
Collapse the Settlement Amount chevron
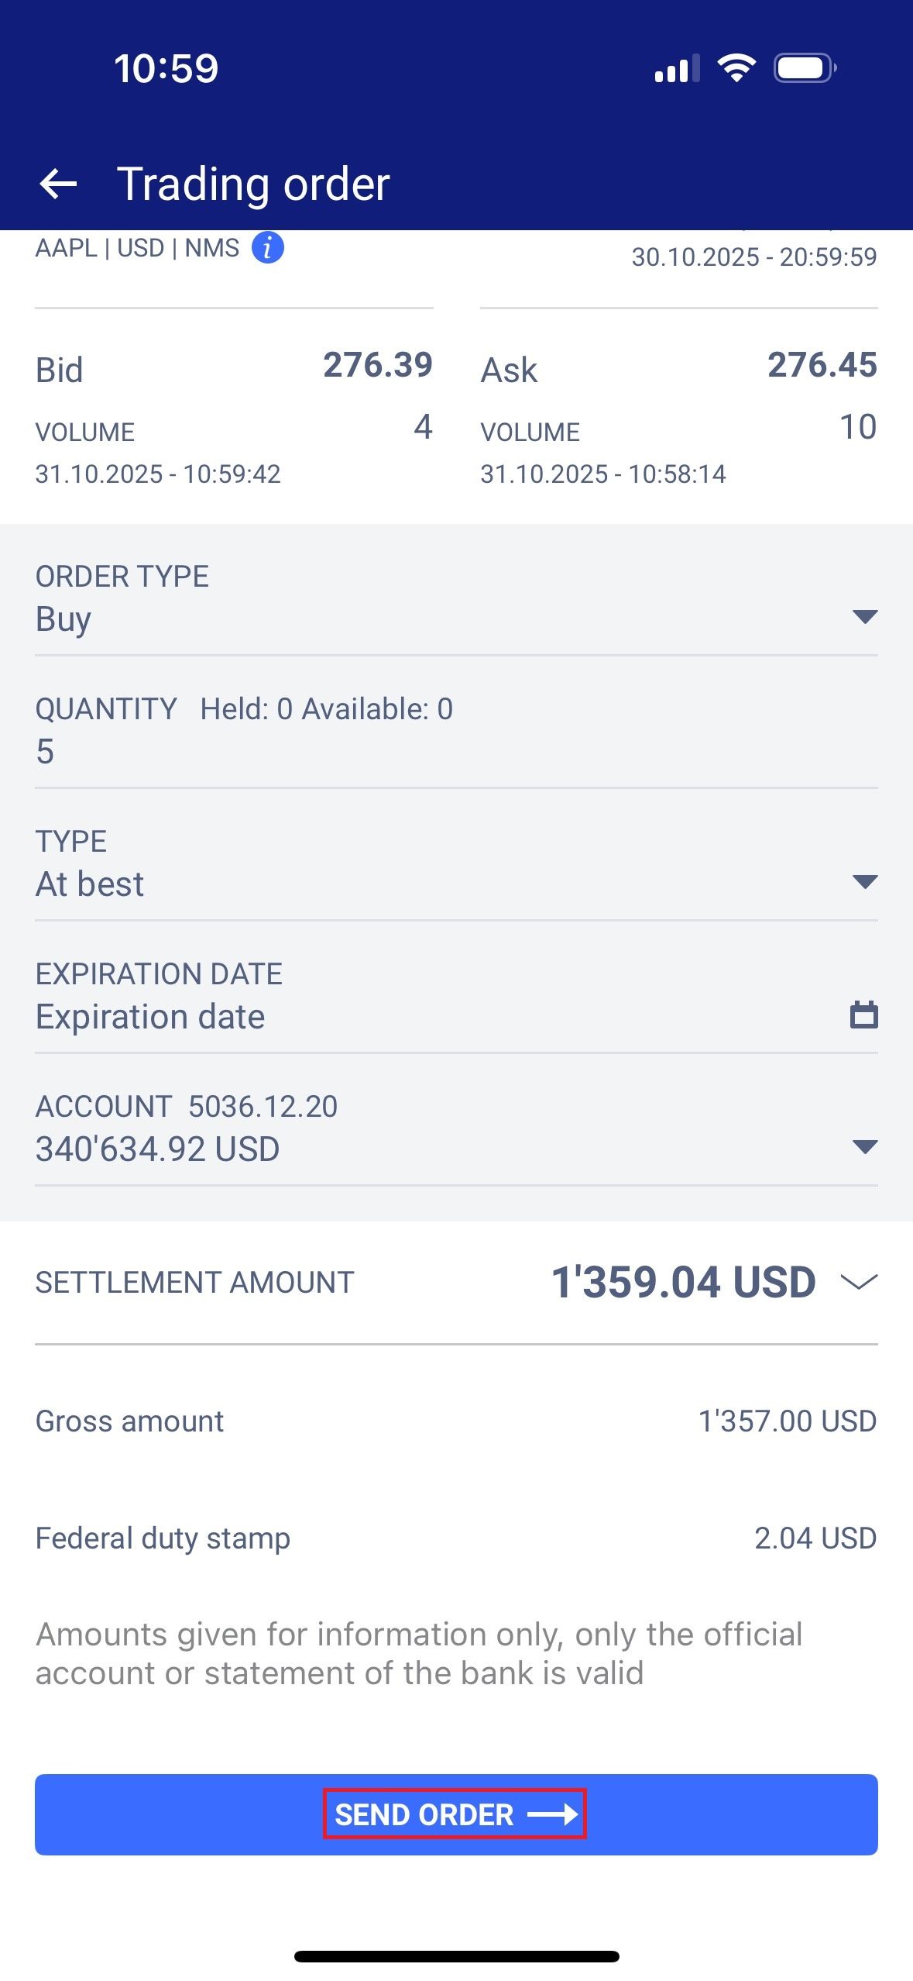(859, 1282)
